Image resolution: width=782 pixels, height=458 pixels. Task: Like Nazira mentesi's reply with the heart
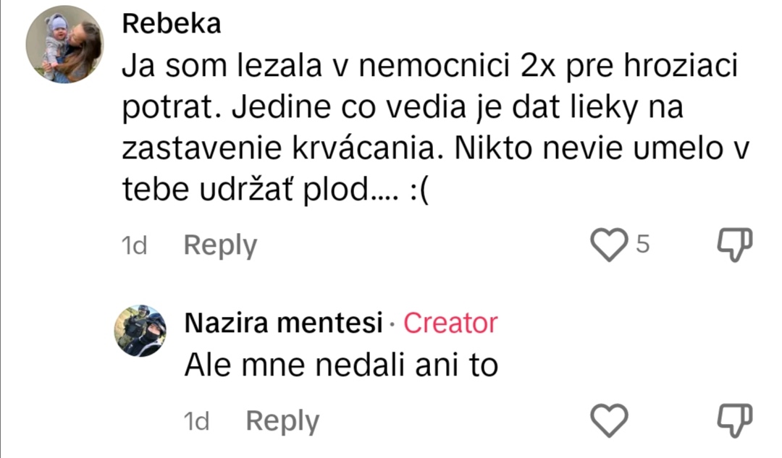click(x=610, y=420)
